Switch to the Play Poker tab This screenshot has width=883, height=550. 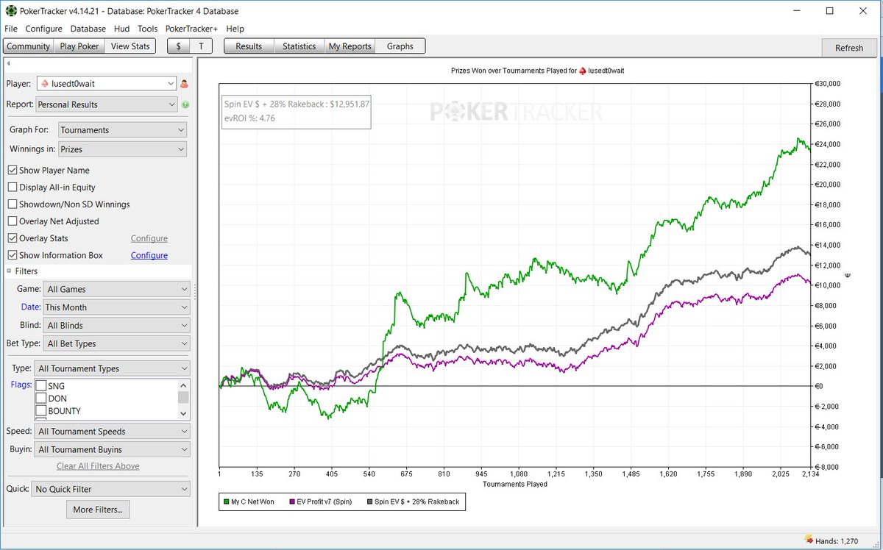[x=79, y=46]
